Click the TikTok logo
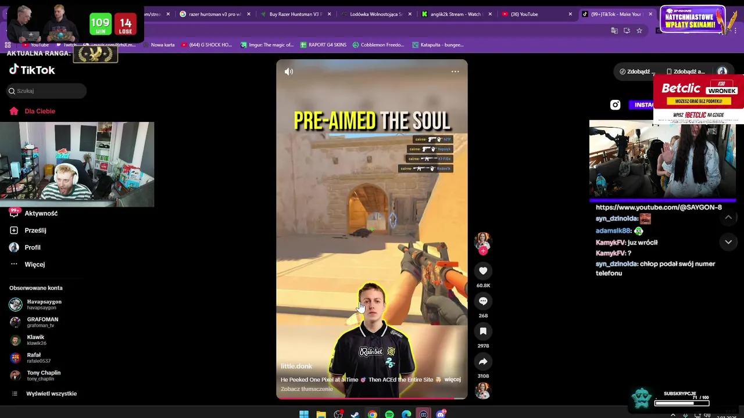The image size is (744, 418). click(x=32, y=70)
